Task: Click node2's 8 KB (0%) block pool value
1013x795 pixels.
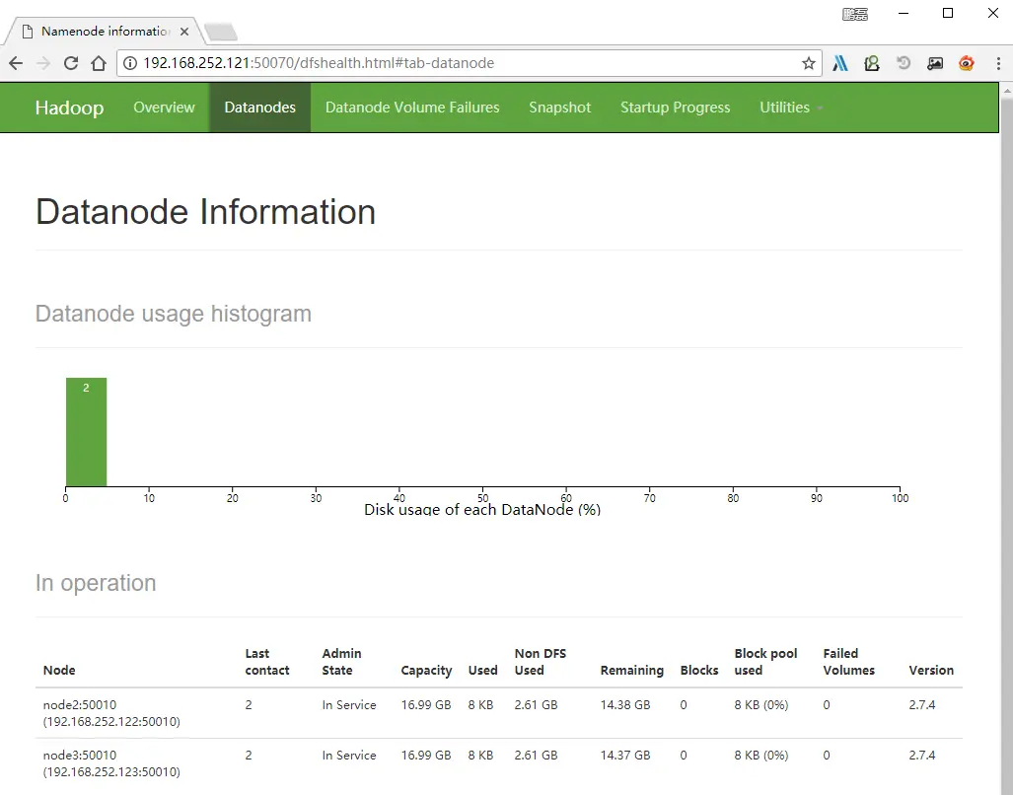Action: pyautogui.click(x=761, y=704)
